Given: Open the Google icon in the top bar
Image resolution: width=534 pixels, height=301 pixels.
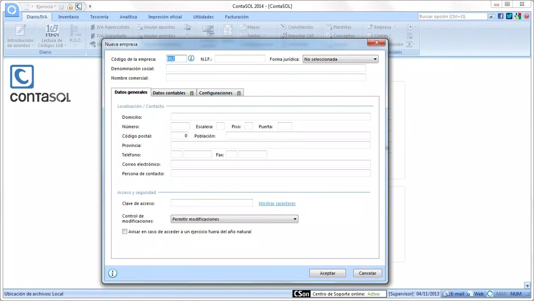Looking at the screenshot, I should click(518, 16).
